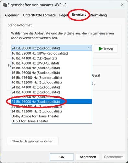Choose 16 Bit, 44100 Hz (CD-Qualität)
128x163 pixels.
tap(52, 58)
